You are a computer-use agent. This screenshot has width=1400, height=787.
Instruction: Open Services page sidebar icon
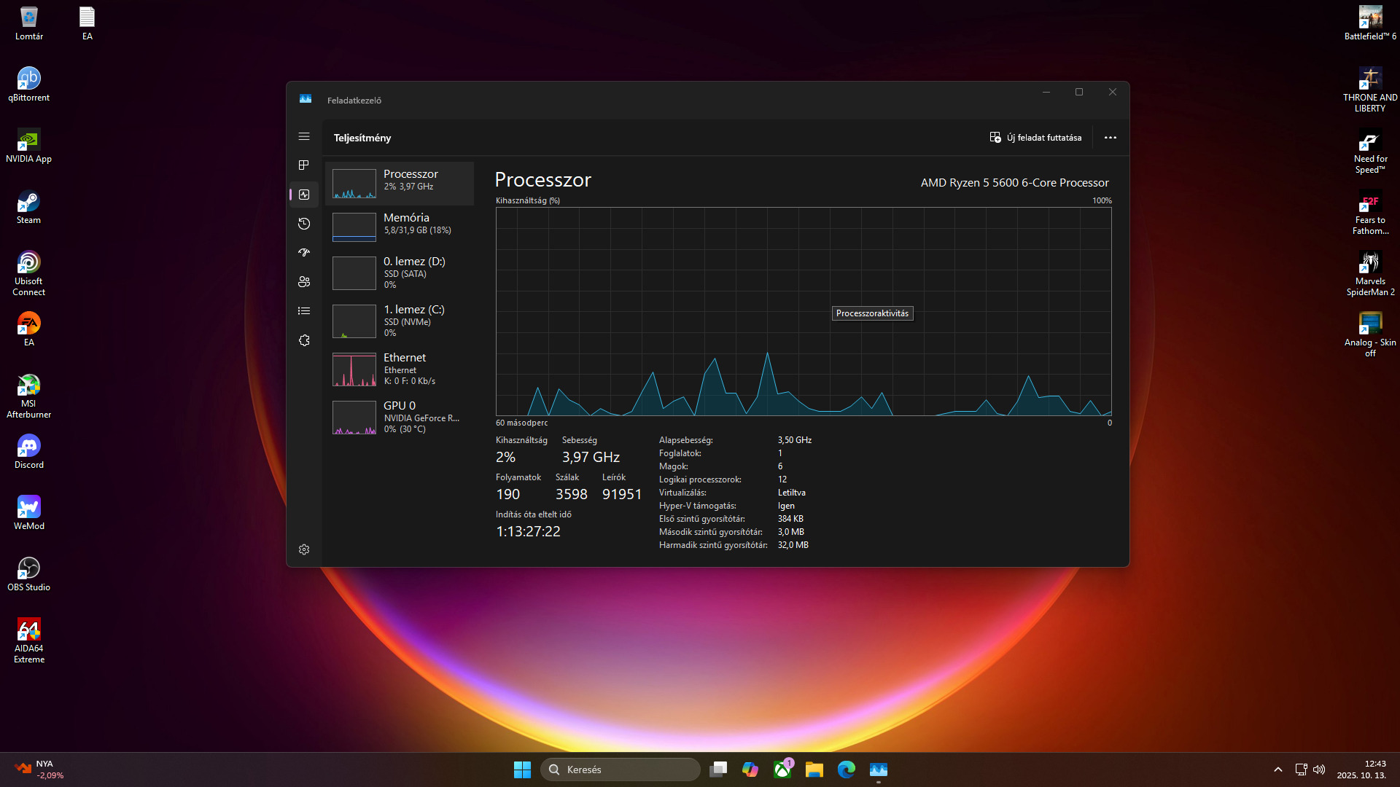[x=304, y=340]
